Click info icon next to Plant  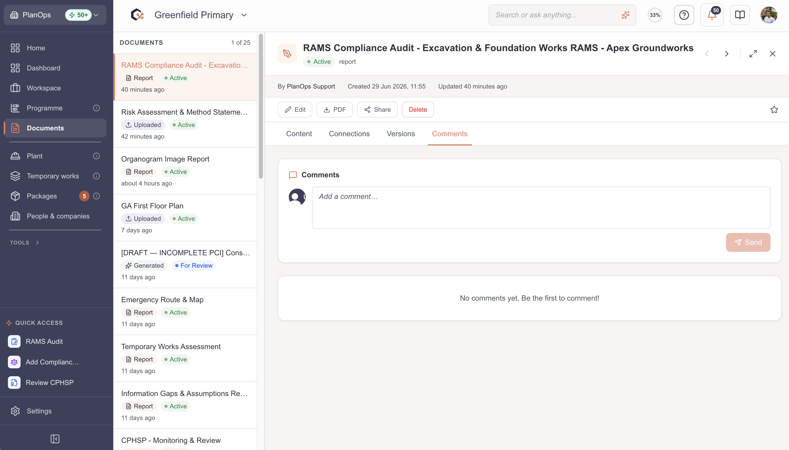coord(96,156)
